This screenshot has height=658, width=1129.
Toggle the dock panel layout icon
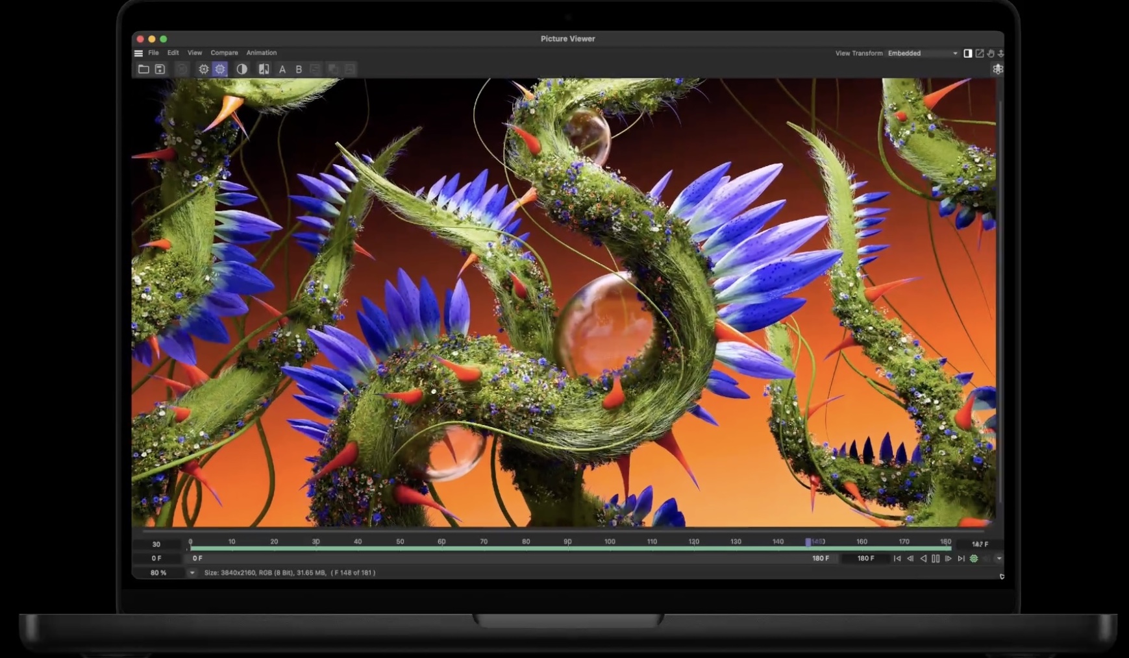(967, 53)
